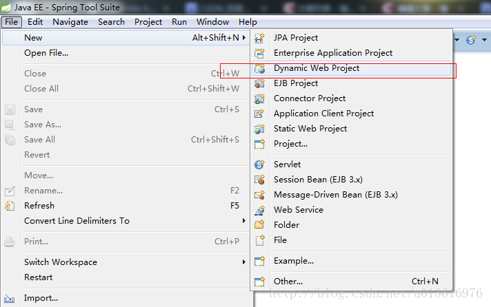The image size is (491, 307).
Task: Click the Other... wizard icon
Action: [259, 282]
